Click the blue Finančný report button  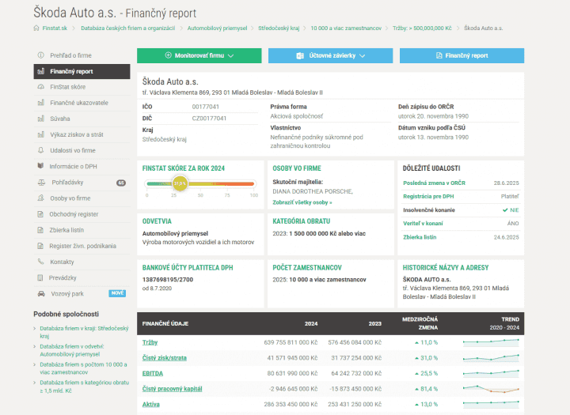coord(462,55)
